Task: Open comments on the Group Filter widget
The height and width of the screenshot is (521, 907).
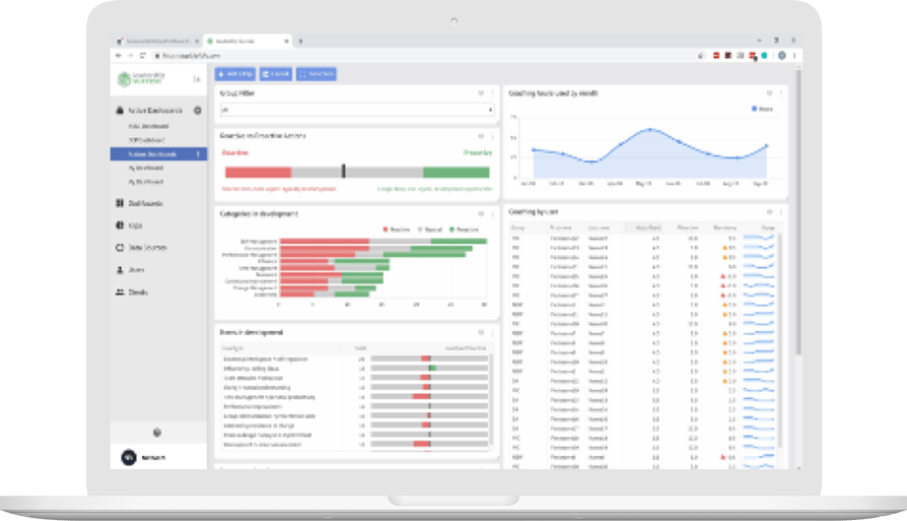Action: pos(481,93)
